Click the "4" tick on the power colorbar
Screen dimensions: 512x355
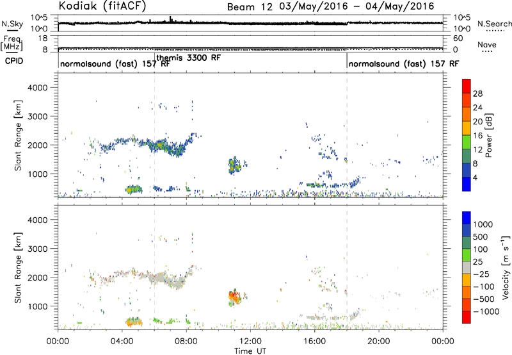click(x=476, y=177)
